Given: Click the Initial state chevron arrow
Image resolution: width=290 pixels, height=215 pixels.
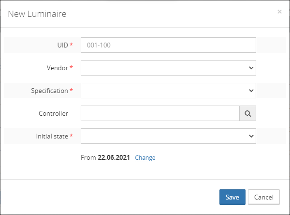Looking at the screenshot, I should pyautogui.click(x=251, y=136).
